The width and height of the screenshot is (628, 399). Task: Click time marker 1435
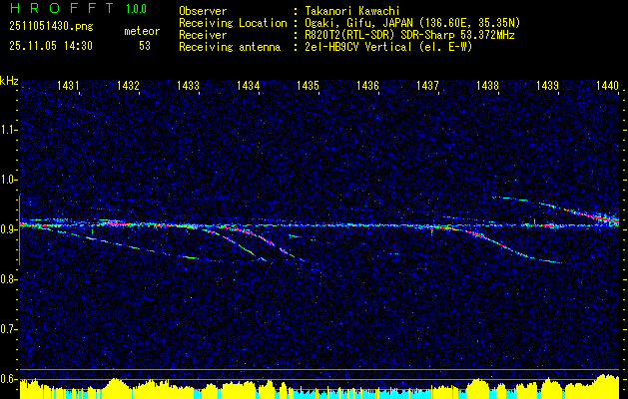[x=308, y=85]
